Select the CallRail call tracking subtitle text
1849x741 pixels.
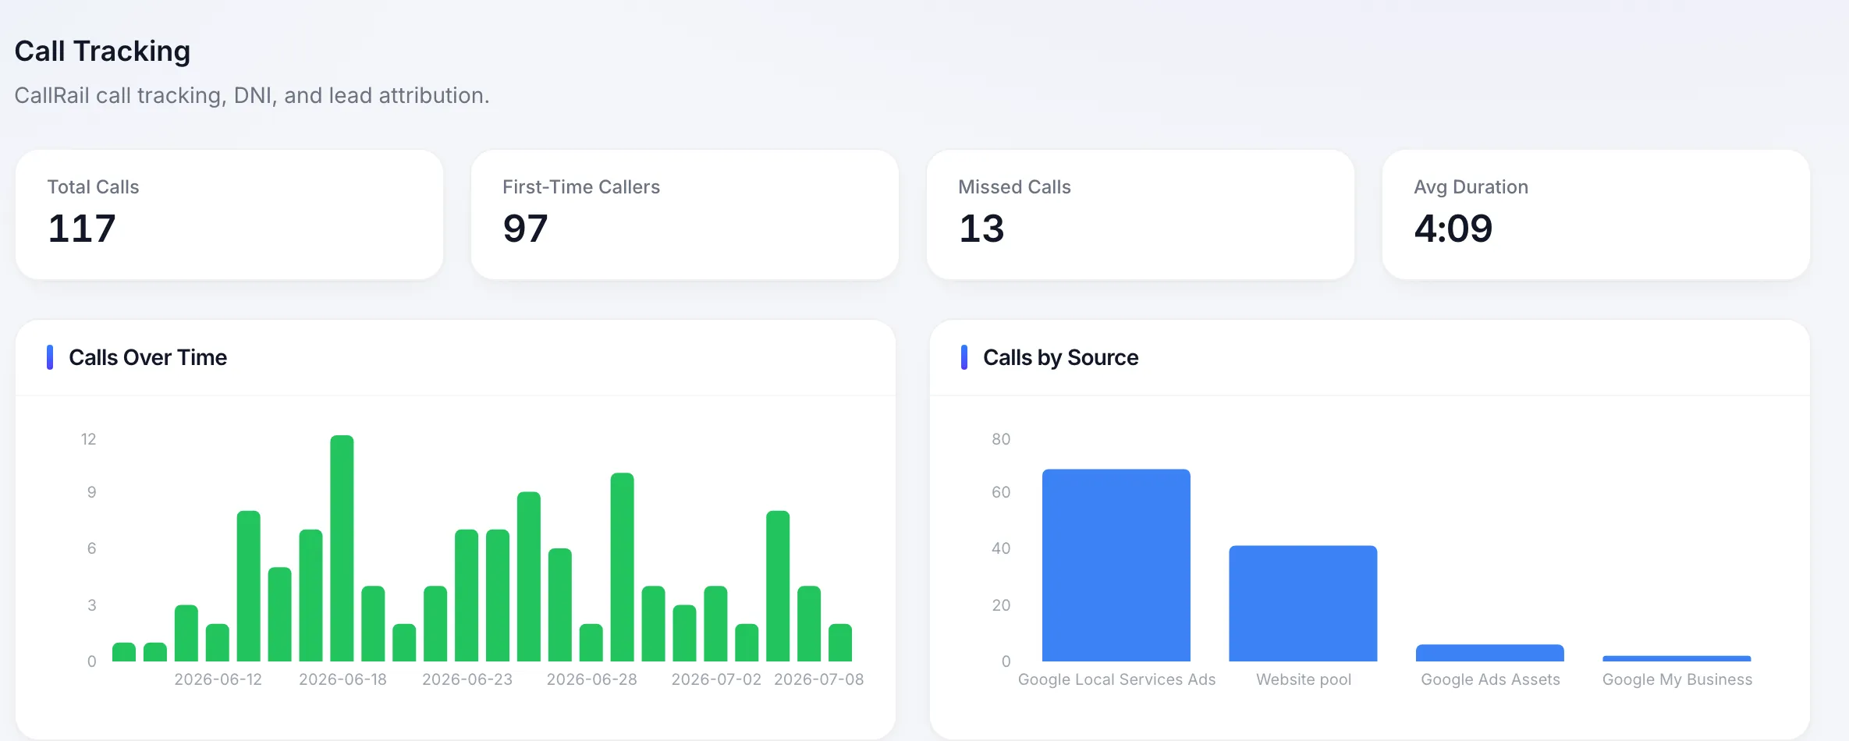click(252, 96)
